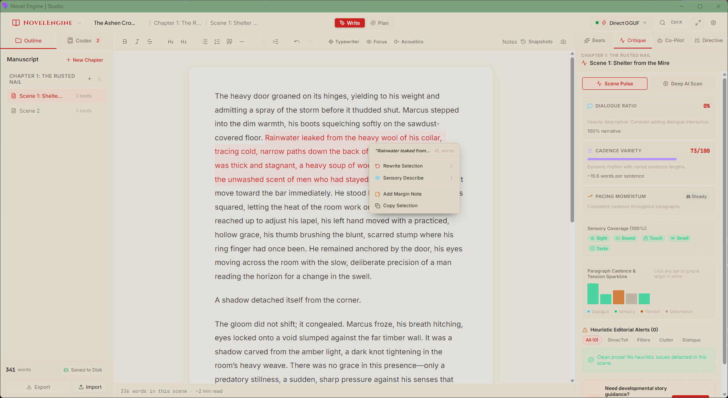Switch to Write mode
The height and width of the screenshot is (398, 728).
(350, 23)
